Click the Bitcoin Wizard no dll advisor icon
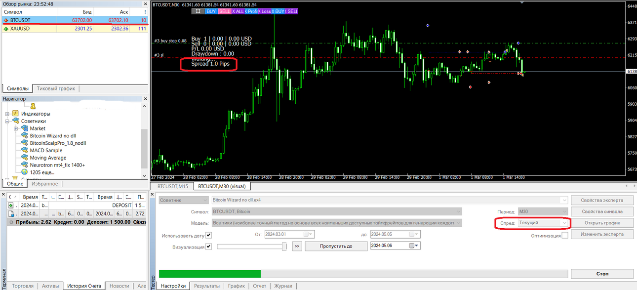 pos(25,136)
